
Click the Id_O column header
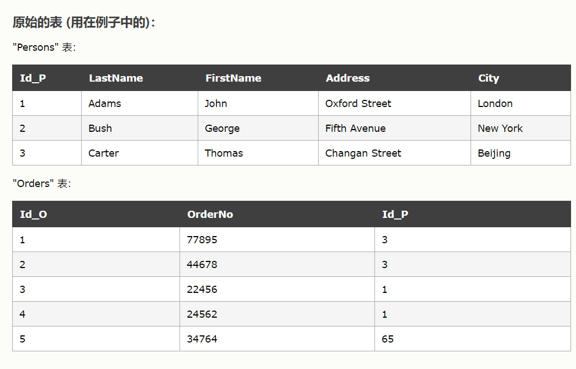coord(34,215)
